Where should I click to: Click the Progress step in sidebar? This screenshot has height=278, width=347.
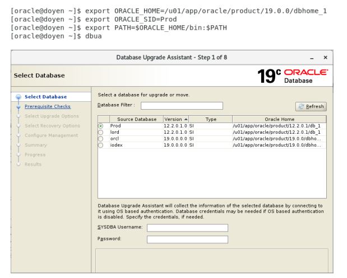35,154
